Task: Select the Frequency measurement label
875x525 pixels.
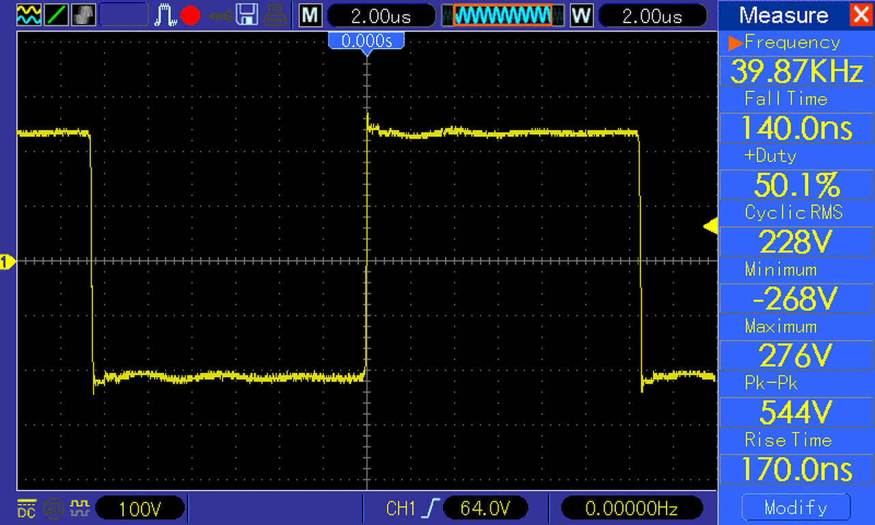Action: (792, 42)
